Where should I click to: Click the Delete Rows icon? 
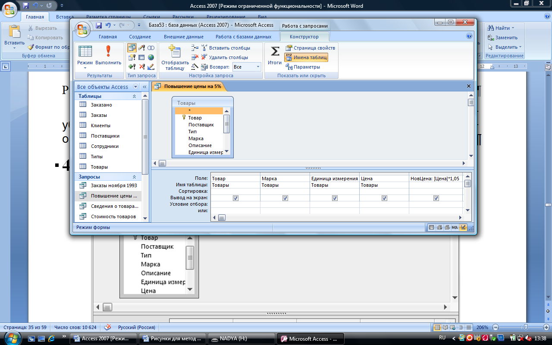(195, 57)
